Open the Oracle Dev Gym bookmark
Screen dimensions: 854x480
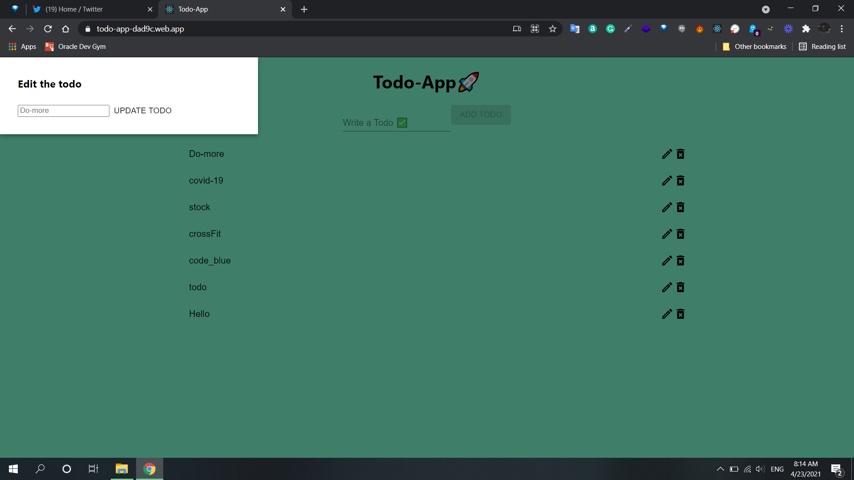click(x=76, y=47)
